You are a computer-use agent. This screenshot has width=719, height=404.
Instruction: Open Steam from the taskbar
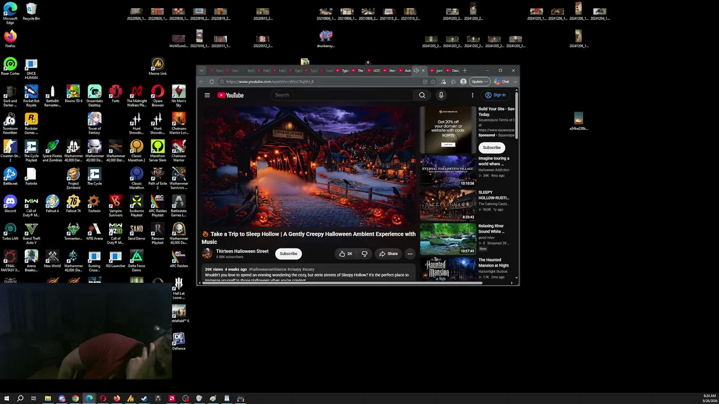tap(144, 398)
